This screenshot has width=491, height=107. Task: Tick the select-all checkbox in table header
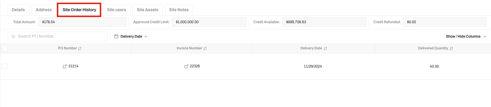click(5, 49)
